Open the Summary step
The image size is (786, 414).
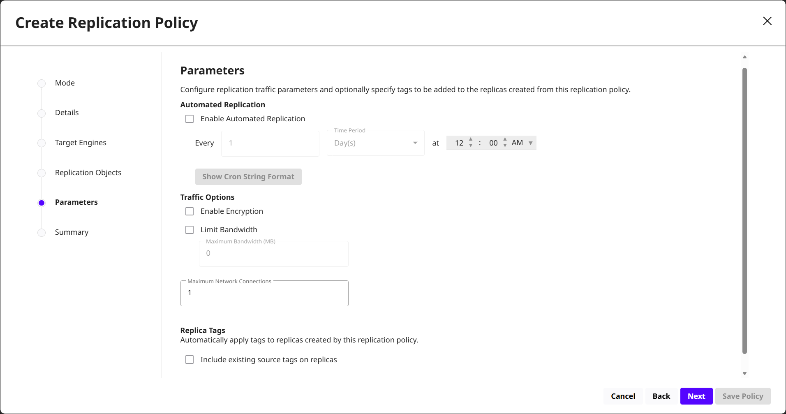click(72, 232)
